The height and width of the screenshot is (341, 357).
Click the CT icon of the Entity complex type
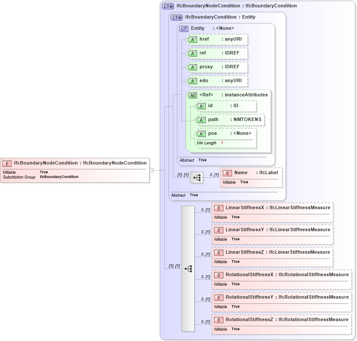pos(183,28)
